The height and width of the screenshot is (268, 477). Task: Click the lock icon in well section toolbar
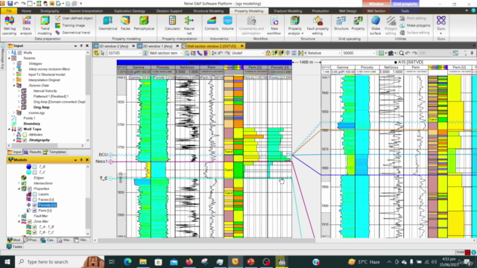[x=268, y=53]
